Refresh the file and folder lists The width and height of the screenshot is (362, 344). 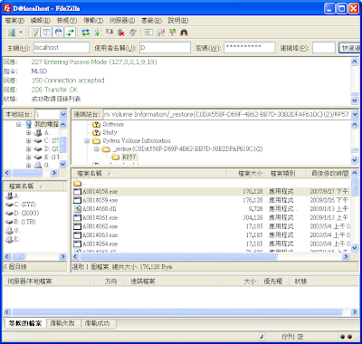pos(86,33)
